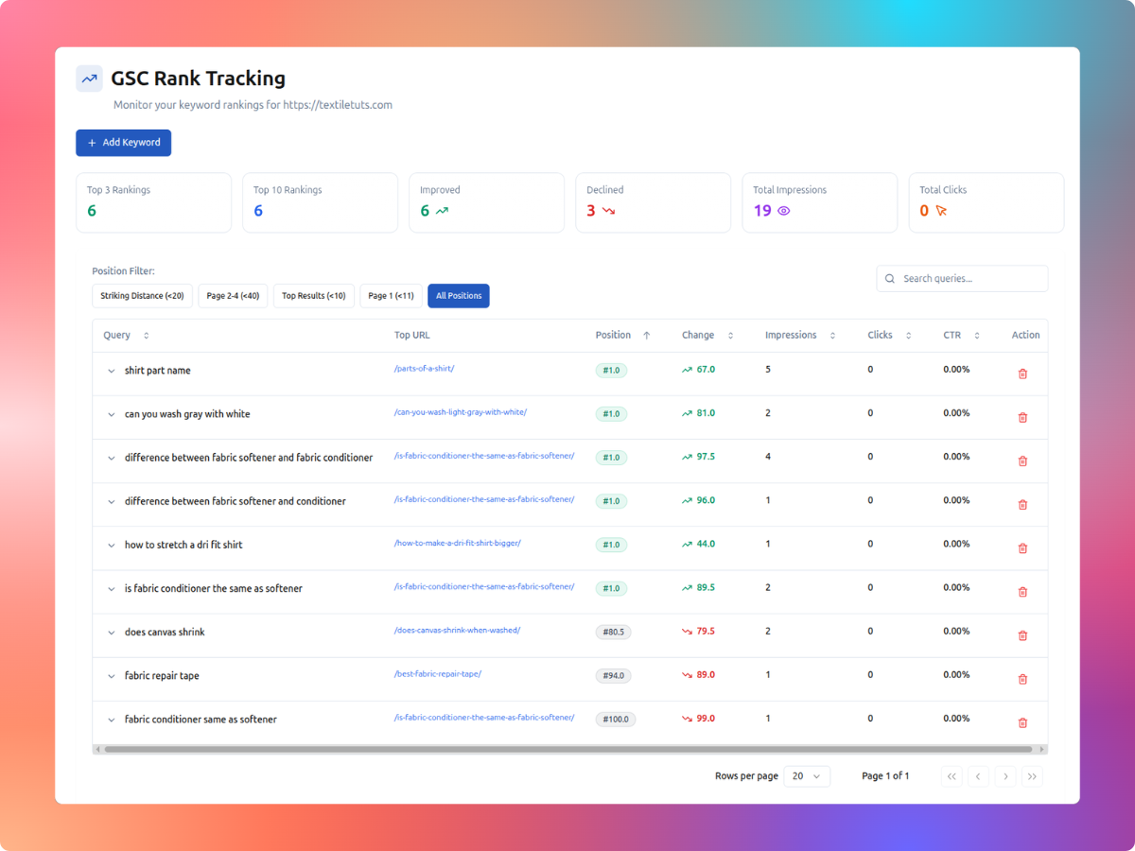The width and height of the screenshot is (1135, 851).
Task: Click the #80.5 position badge
Action: pyautogui.click(x=613, y=632)
